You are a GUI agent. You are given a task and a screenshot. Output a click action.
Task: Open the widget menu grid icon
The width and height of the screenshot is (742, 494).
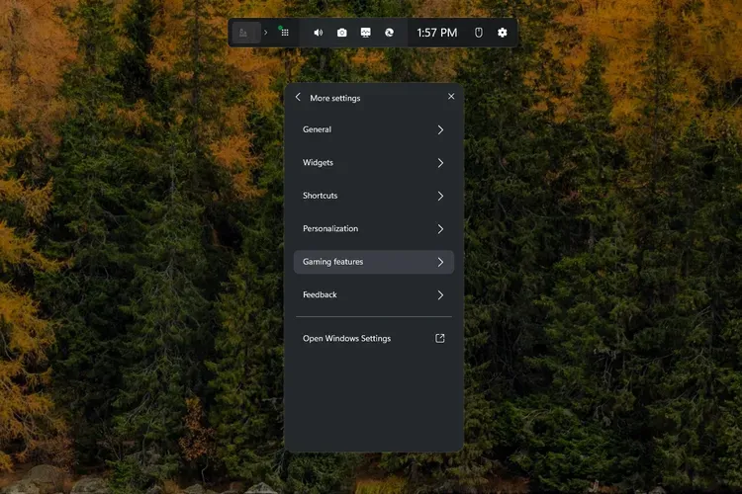tap(284, 32)
